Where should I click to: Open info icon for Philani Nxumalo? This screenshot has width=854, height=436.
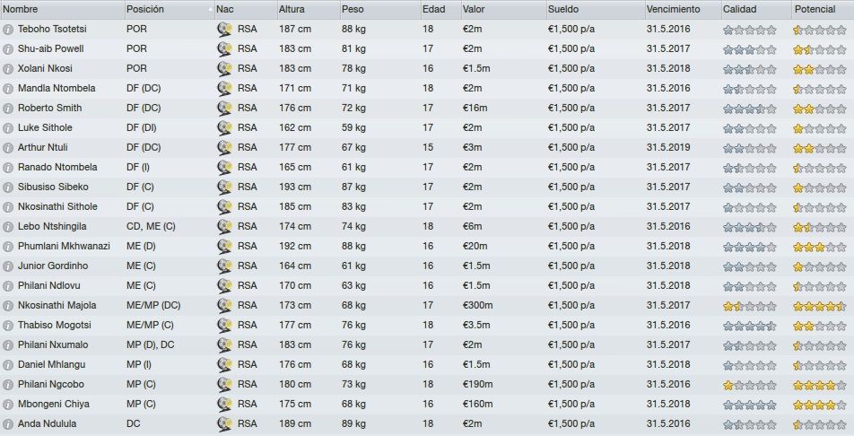[7, 345]
